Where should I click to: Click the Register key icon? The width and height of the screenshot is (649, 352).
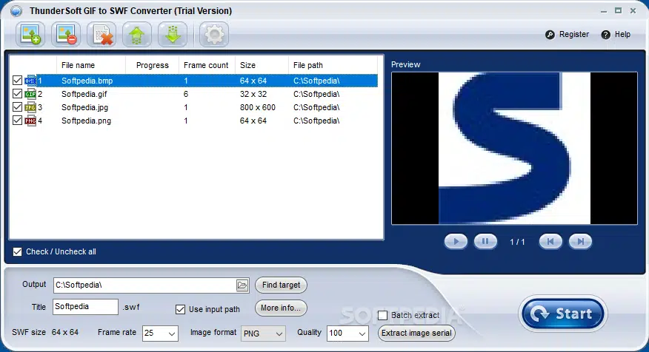pyautogui.click(x=550, y=35)
